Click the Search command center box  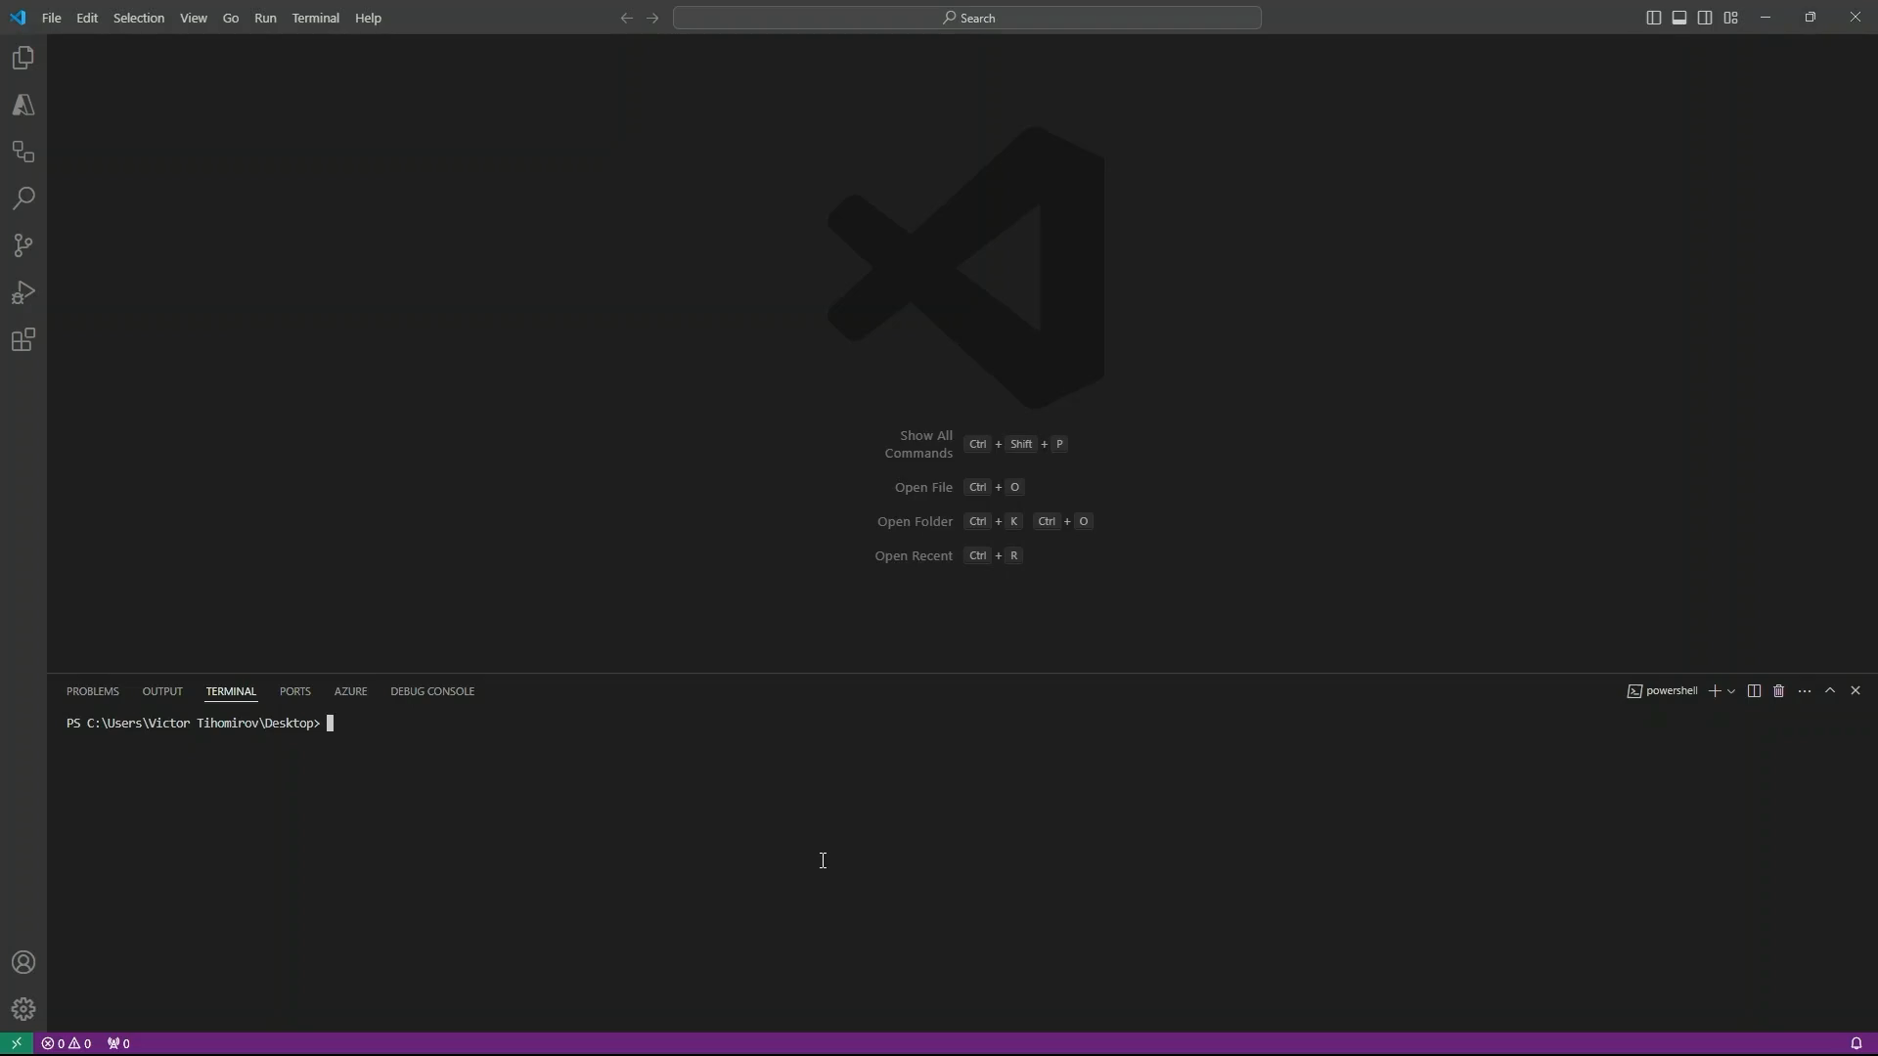click(966, 18)
